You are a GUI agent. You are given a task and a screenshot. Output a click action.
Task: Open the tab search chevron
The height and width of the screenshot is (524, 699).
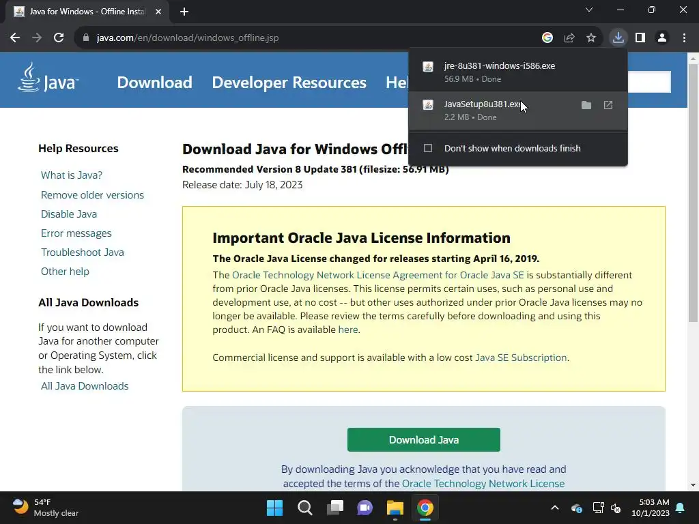[589, 10]
